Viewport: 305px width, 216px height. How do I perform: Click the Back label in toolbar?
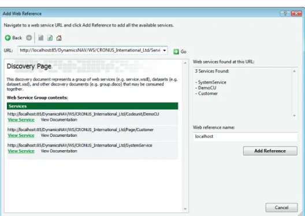coord(17,38)
